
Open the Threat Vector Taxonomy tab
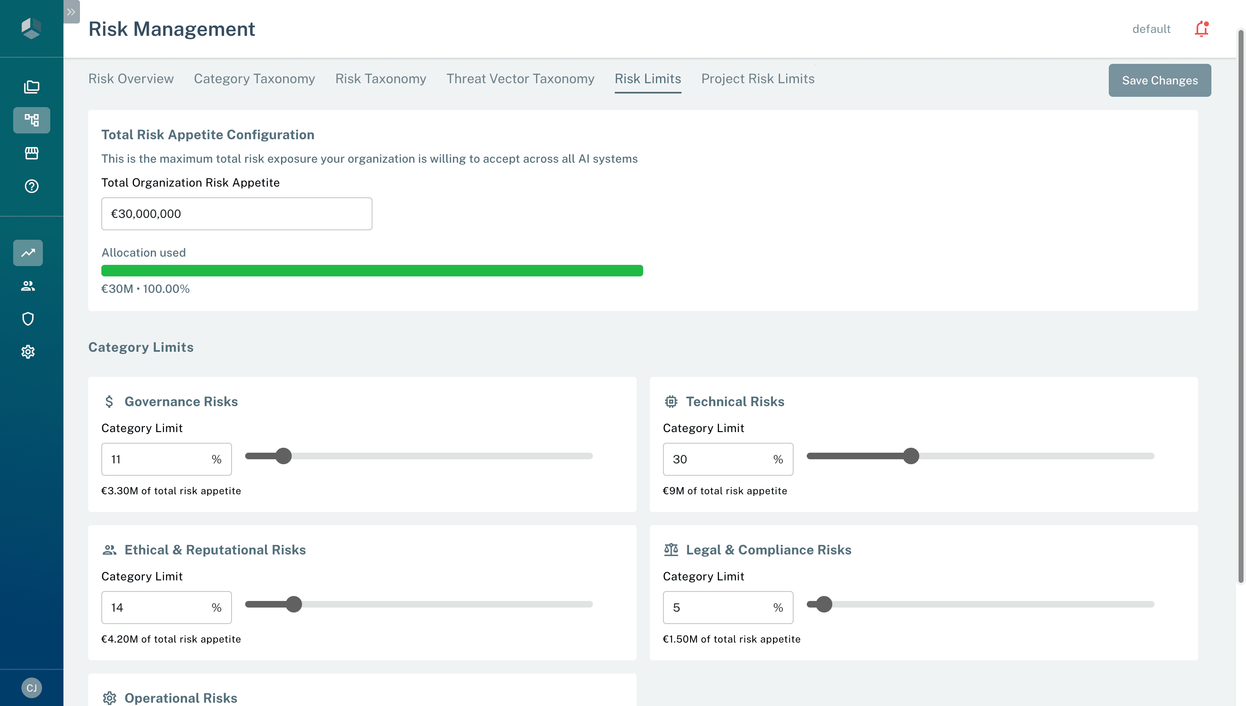click(x=520, y=79)
